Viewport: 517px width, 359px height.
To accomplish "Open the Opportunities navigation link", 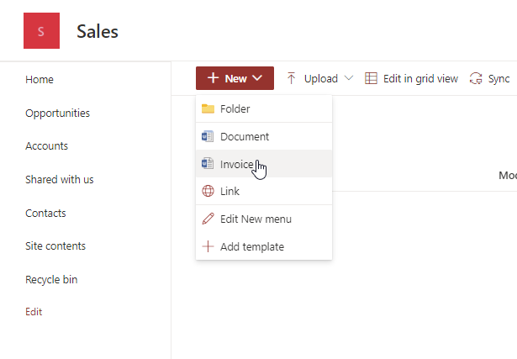I will pyautogui.click(x=57, y=113).
